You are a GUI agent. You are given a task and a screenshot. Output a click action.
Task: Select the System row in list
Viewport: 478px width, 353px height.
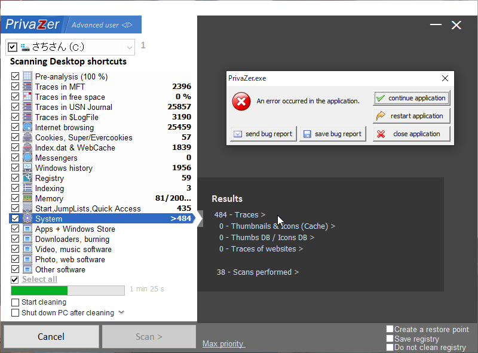pyautogui.click(x=102, y=219)
